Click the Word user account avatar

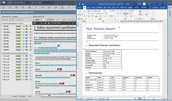(144, 4)
